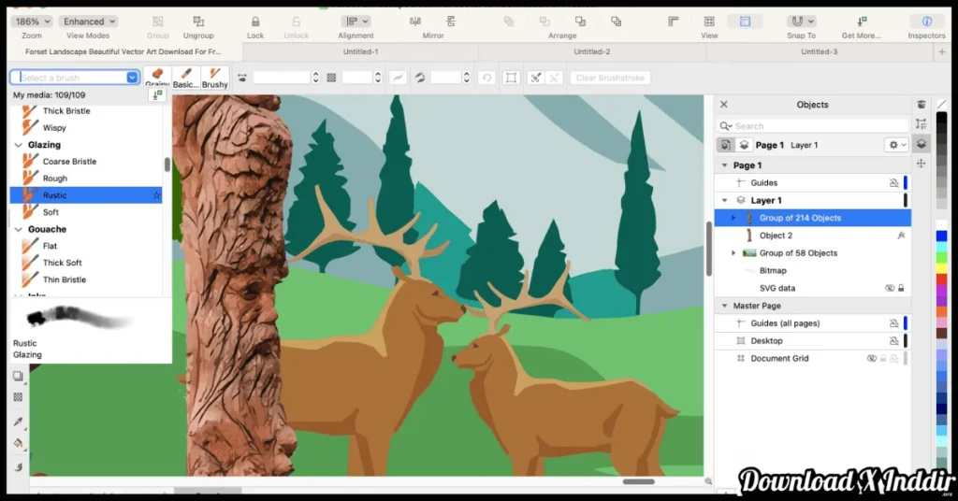
Task: Open Get More add-ons icon
Action: tap(862, 21)
